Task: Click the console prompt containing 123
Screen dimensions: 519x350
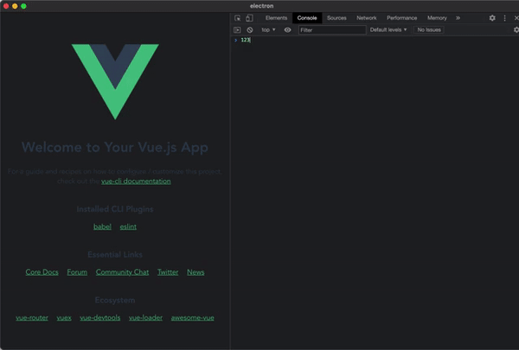Action: (375, 40)
